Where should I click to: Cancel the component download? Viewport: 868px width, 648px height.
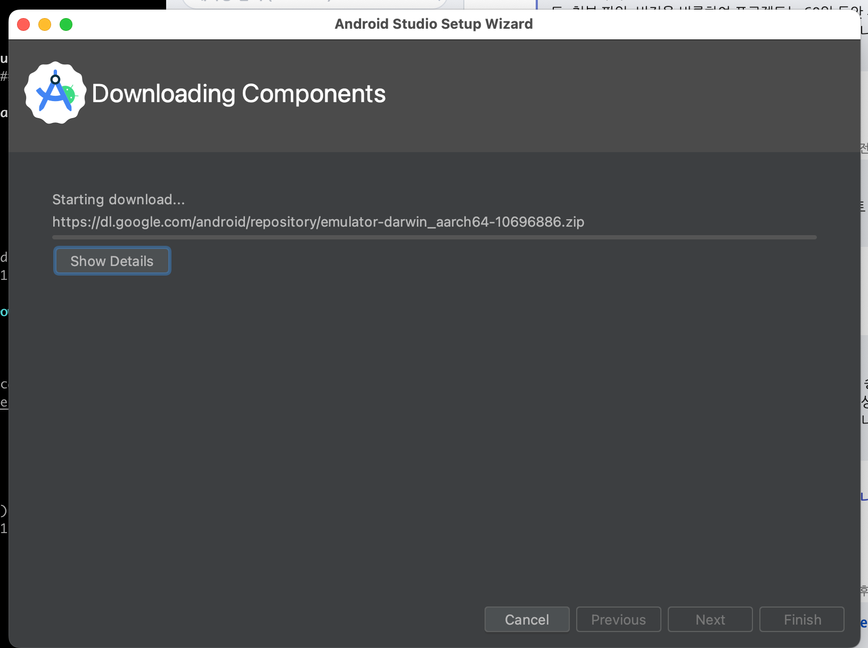coord(526,619)
